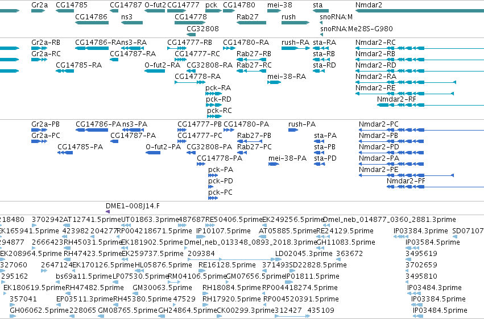Select the ns3 gene feature
Image resolution: width=484 pixels, height=319 pixels.
coord(132,23)
